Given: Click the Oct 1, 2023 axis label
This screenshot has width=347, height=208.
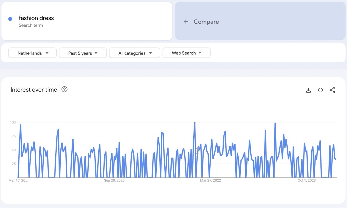Looking at the screenshot, I should point(307,180).
